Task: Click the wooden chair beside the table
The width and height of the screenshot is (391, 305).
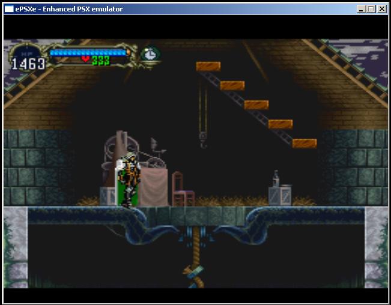Action: click(183, 189)
